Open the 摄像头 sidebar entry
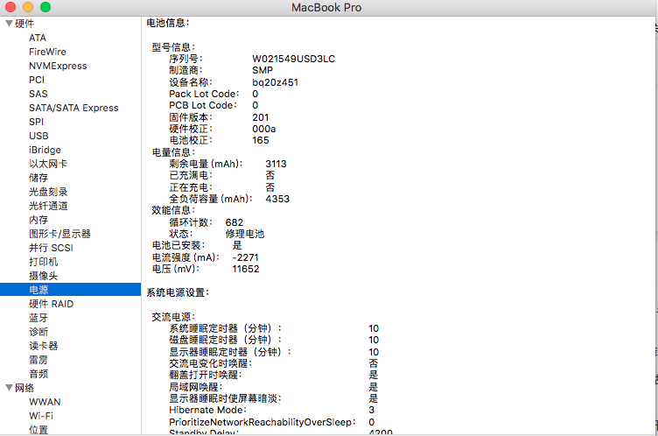The height and width of the screenshot is (436, 658). pyautogui.click(x=43, y=276)
